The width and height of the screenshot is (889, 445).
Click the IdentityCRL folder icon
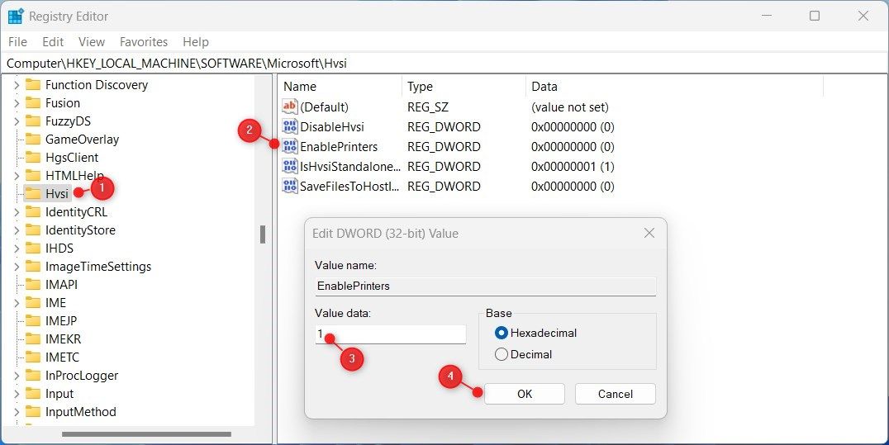click(33, 211)
